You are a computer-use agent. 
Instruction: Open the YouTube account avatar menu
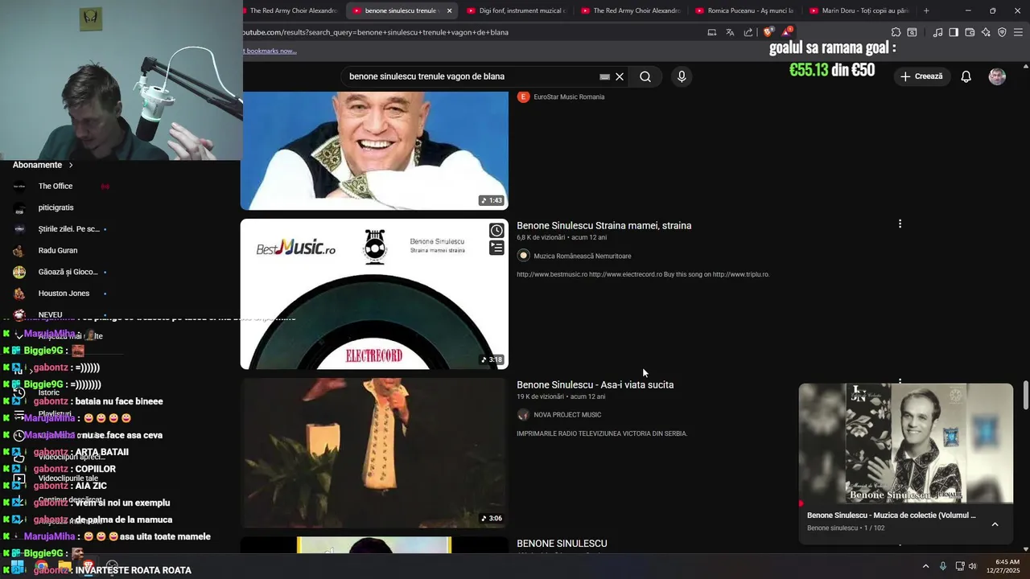pos(997,76)
